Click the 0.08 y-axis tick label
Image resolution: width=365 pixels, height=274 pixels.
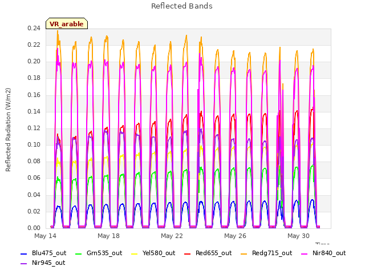[34, 162]
